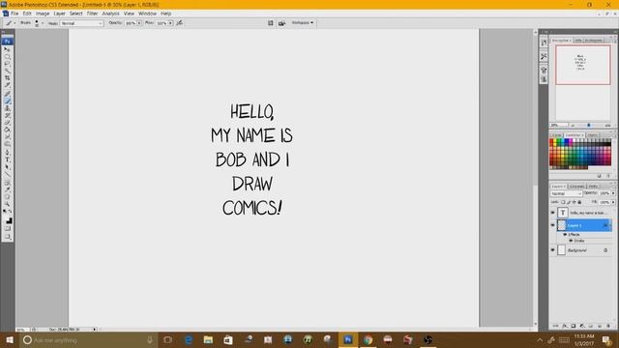Hide Layer 1 using its eye icon
This screenshot has height=348, width=619.
click(x=552, y=225)
